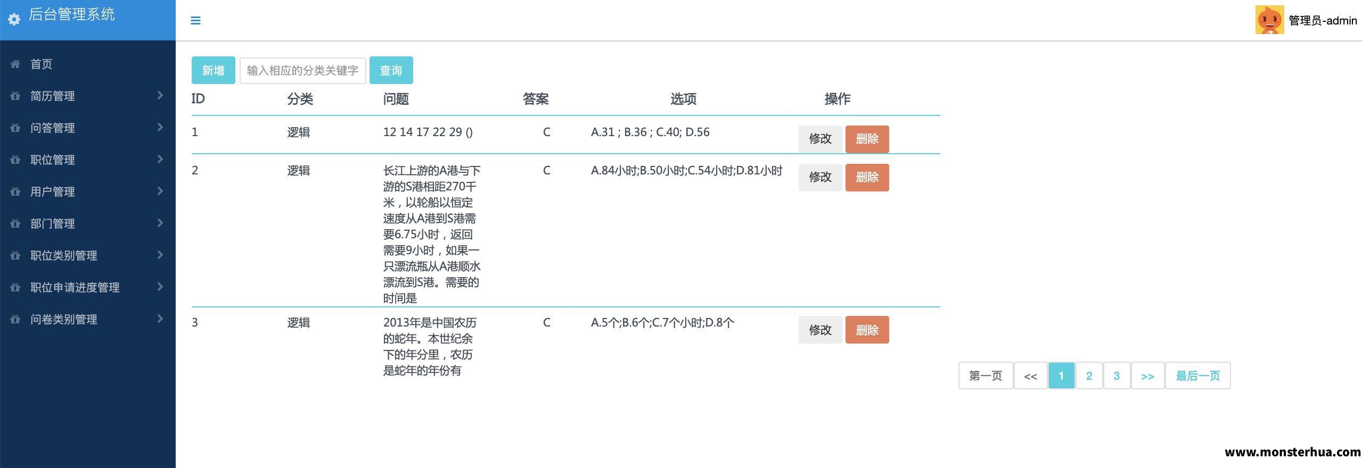Click the 新增 button
Screen dimensions: 1362x468
(x=213, y=70)
